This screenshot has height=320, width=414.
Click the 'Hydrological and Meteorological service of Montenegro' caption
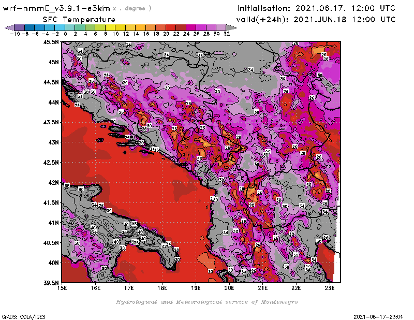click(x=206, y=302)
